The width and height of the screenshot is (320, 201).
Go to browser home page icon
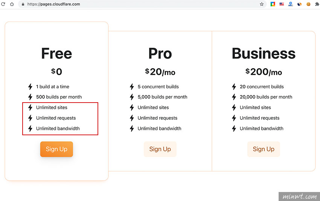pos(12,4)
